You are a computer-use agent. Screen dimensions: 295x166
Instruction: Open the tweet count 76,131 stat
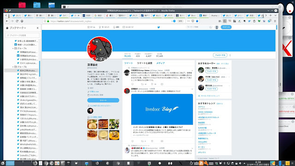127,55
